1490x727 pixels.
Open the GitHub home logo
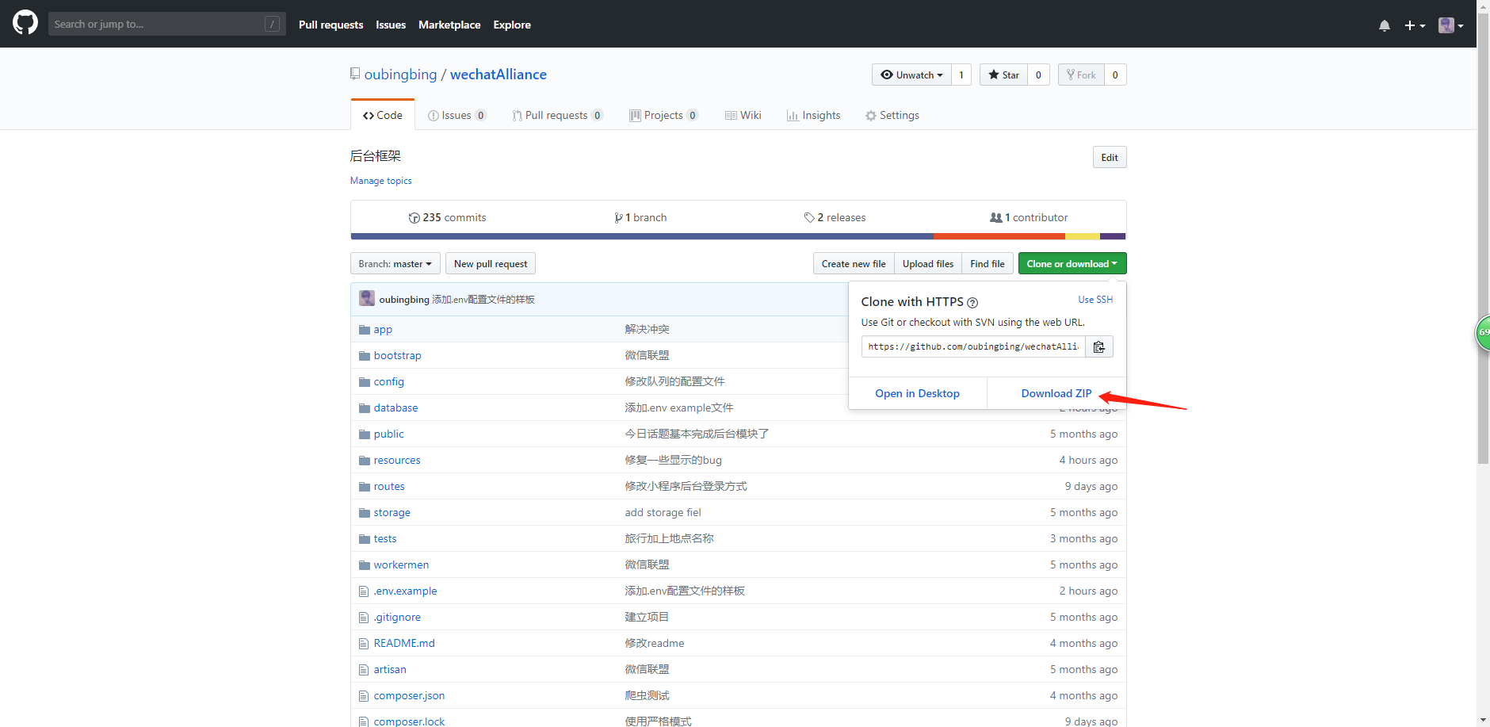(x=25, y=23)
